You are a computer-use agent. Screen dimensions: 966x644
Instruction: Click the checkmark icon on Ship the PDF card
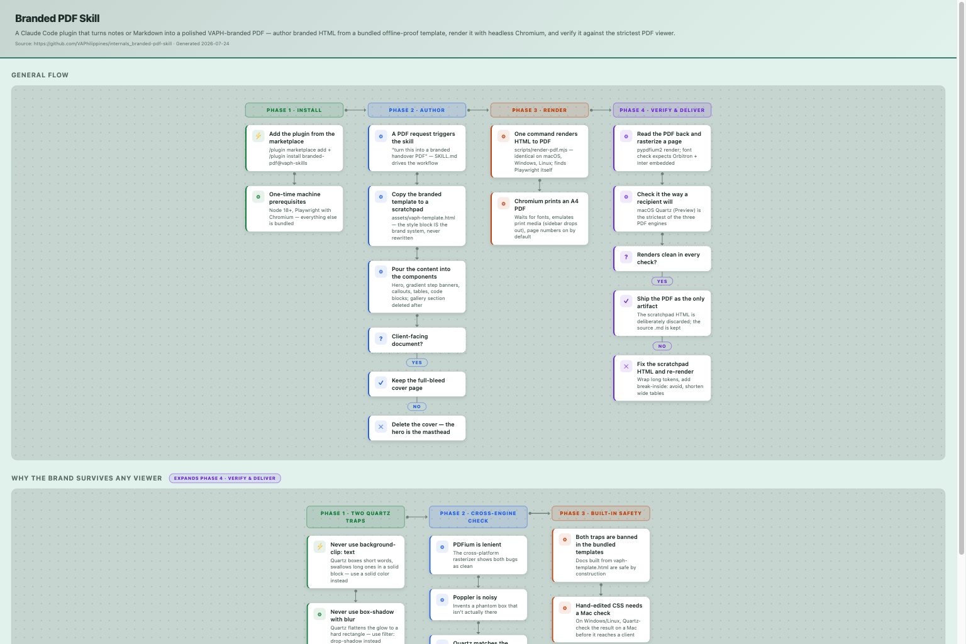pos(626,301)
